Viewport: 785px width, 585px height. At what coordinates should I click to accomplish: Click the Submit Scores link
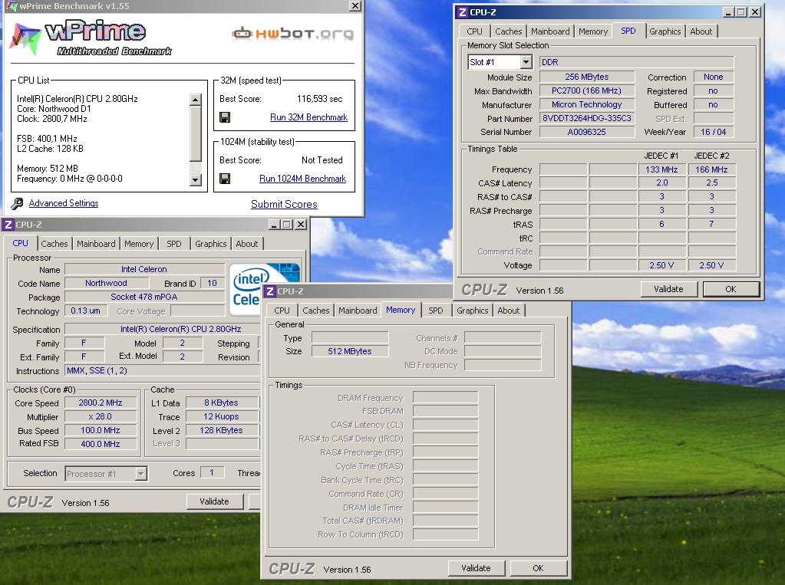point(284,204)
